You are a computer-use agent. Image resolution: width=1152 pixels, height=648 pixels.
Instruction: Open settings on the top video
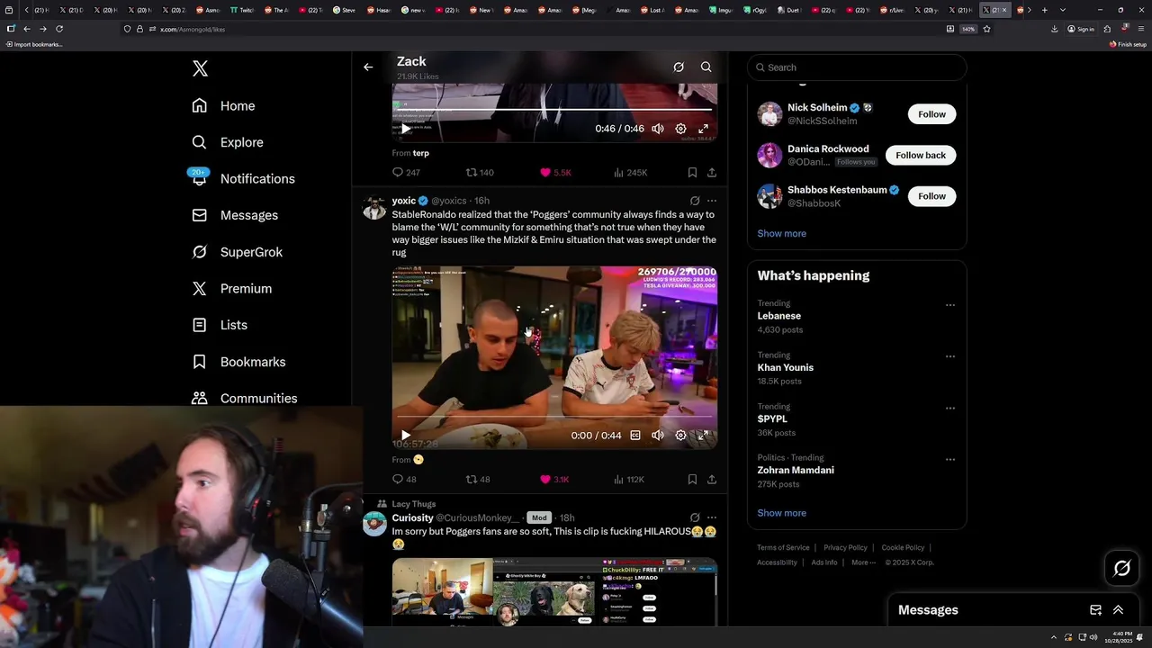coord(680,129)
